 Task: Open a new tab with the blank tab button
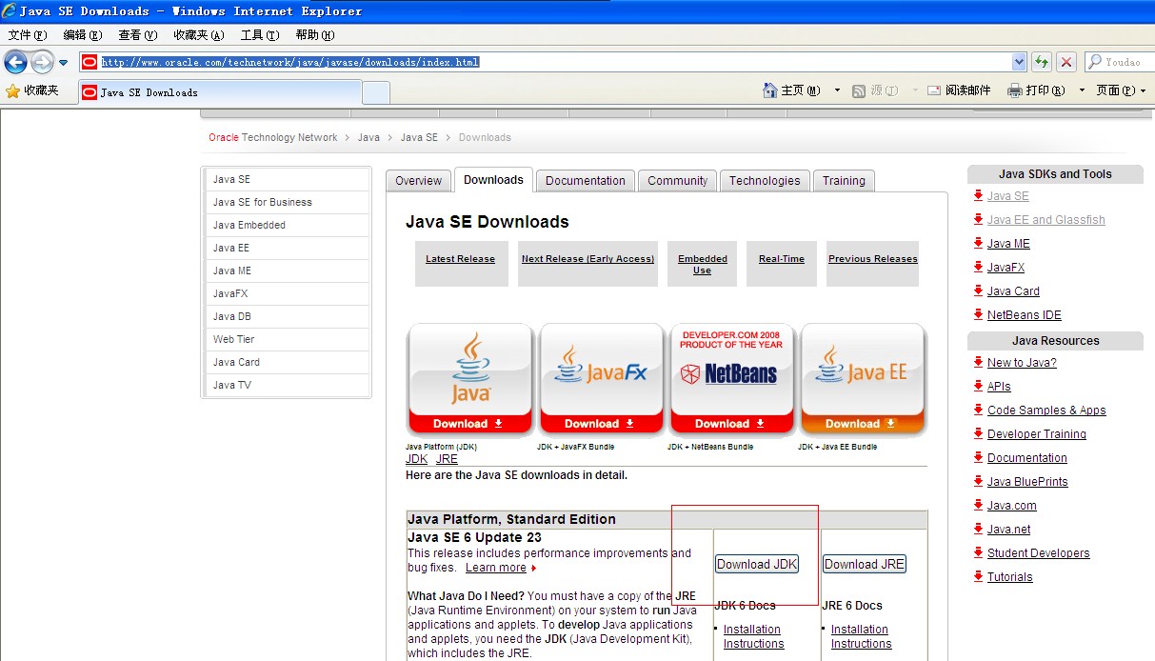pyautogui.click(x=376, y=92)
